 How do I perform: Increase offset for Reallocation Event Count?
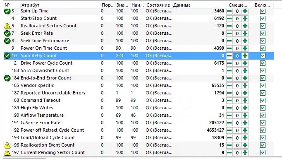245,145
